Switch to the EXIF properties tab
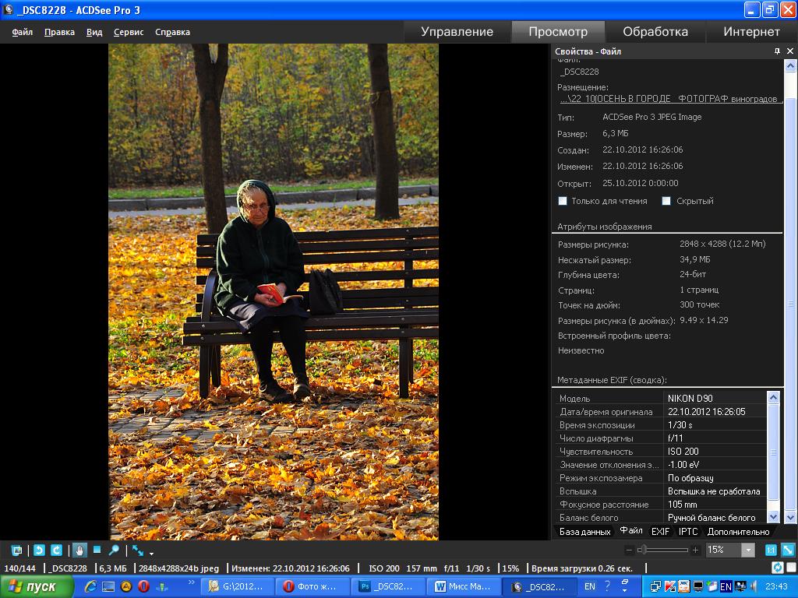The image size is (798, 598). (x=660, y=532)
